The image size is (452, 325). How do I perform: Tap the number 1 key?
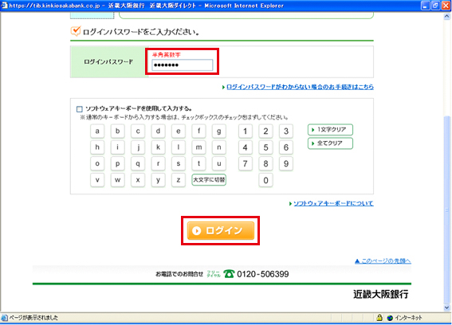tap(246, 131)
